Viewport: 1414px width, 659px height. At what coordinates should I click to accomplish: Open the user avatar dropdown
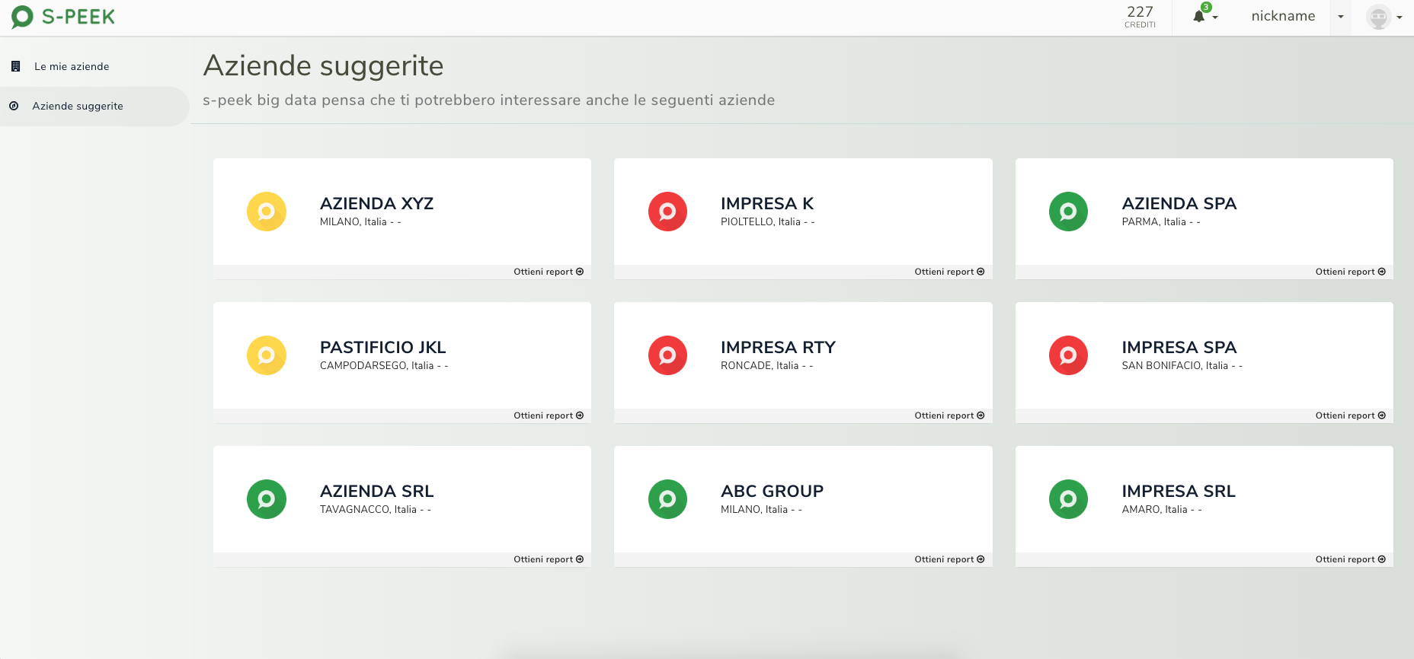pyautogui.click(x=1384, y=17)
